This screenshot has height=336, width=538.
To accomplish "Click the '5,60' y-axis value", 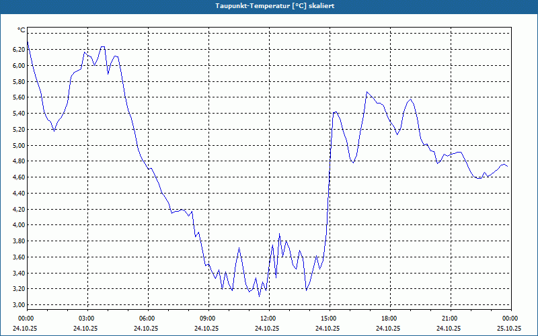I will [x=19, y=97].
